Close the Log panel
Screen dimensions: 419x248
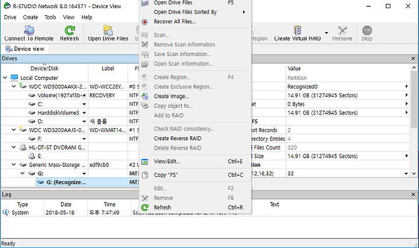[x=413, y=194]
